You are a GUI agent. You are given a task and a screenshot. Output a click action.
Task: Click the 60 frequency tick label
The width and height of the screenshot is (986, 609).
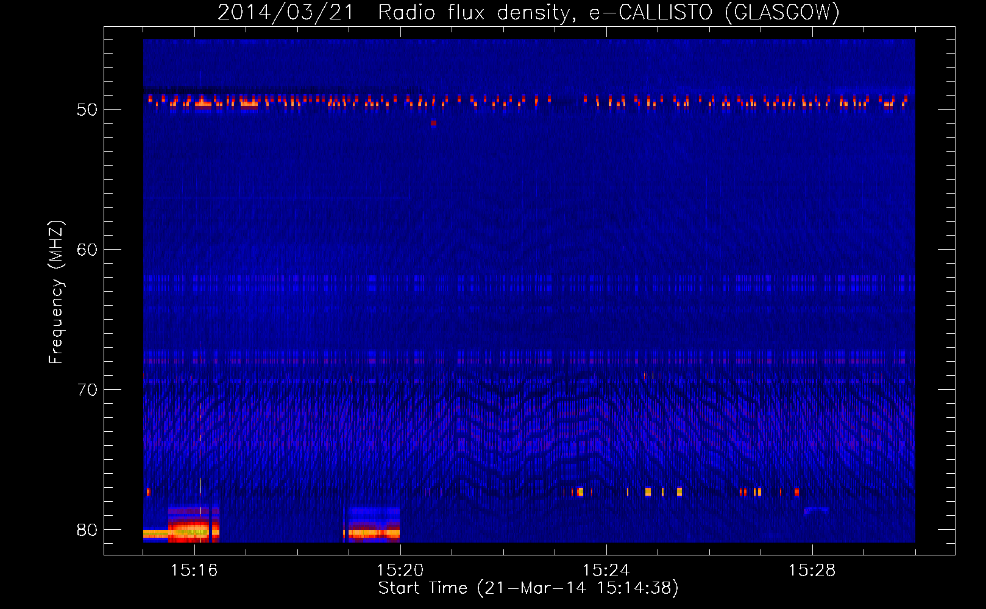coord(87,250)
